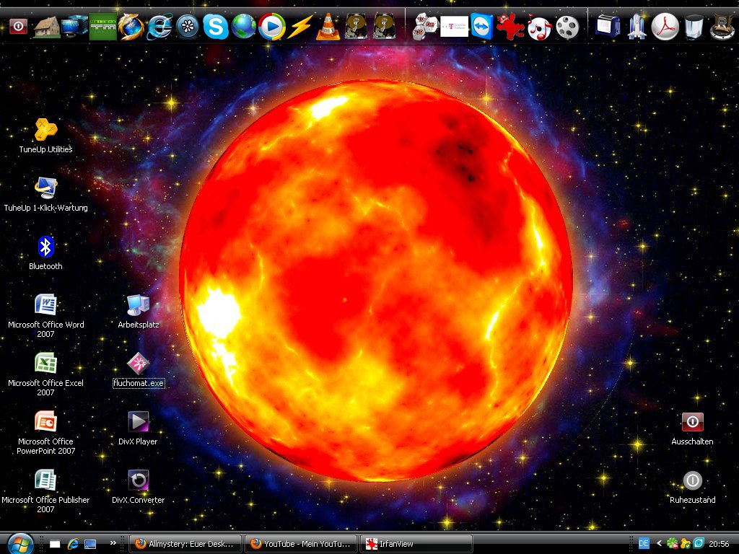Click the Ruhezustand hibernate shortcut
Image resolution: width=739 pixels, height=554 pixels.
coord(692,480)
